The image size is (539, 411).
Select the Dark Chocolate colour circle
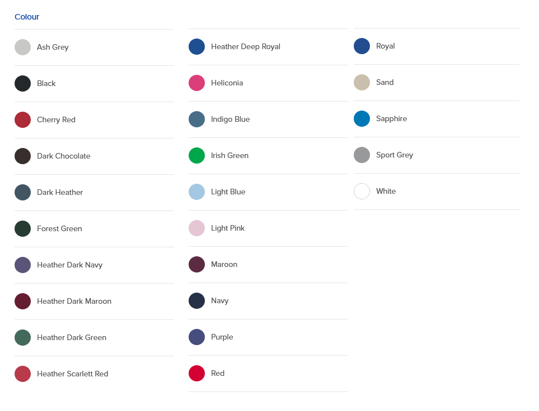click(x=23, y=156)
